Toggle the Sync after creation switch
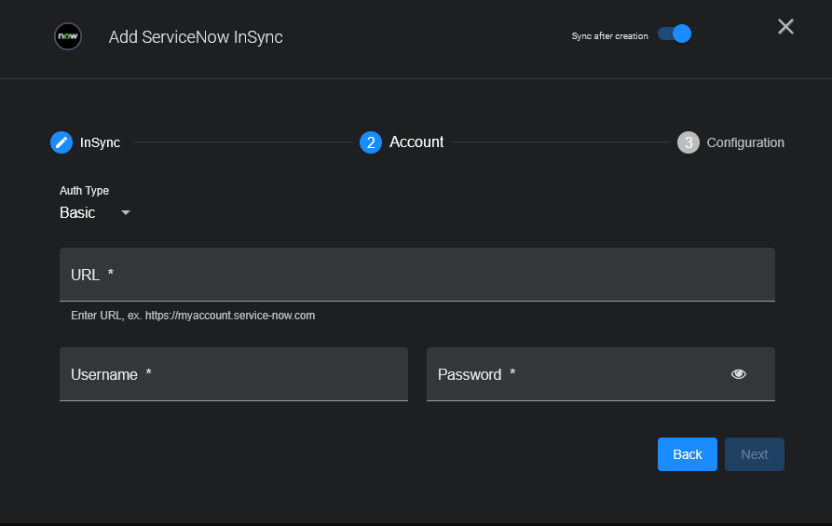Image resolution: width=832 pixels, height=526 pixels. pos(675,34)
